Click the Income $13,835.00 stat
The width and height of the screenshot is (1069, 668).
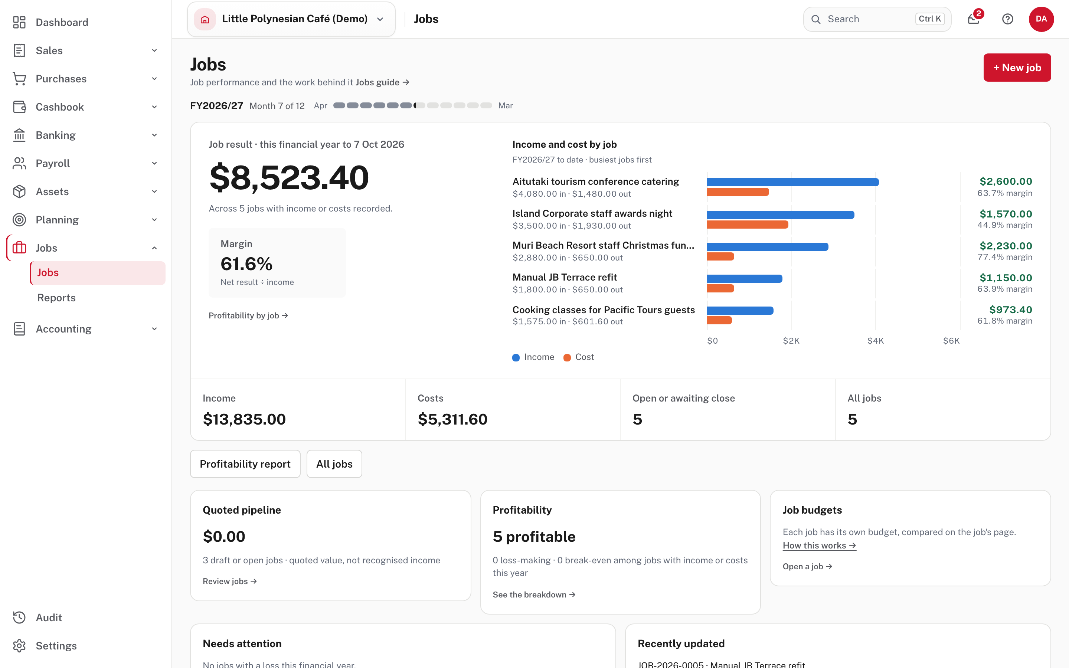298,410
